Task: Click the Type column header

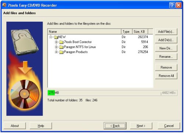Action: [x=127, y=32]
